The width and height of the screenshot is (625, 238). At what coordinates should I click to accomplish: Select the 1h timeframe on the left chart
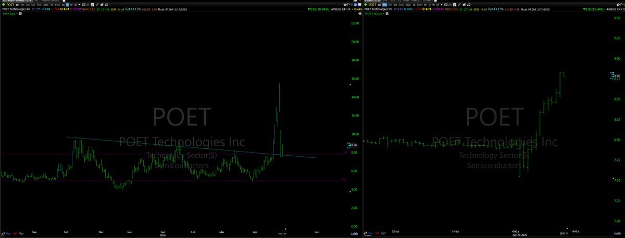point(52,5)
